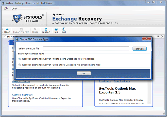Follow the Download Now link
The image size is (167, 117).
click(x=122, y=81)
